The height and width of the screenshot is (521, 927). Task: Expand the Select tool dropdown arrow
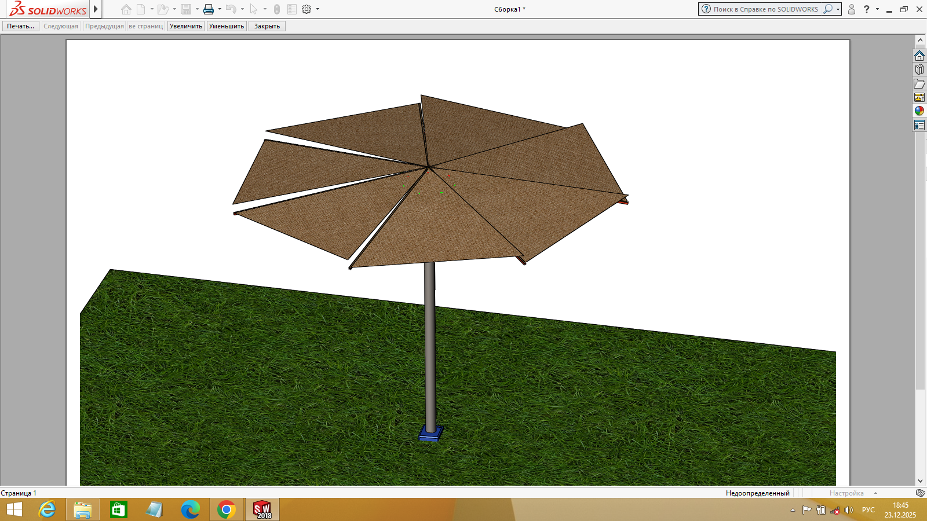[x=265, y=9]
